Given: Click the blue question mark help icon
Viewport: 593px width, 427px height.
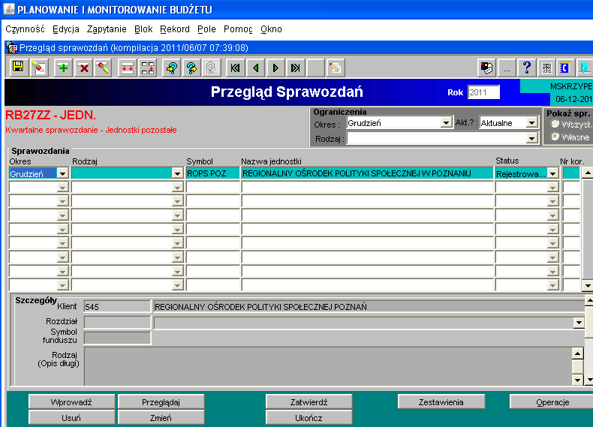Looking at the screenshot, I should click(x=527, y=68).
